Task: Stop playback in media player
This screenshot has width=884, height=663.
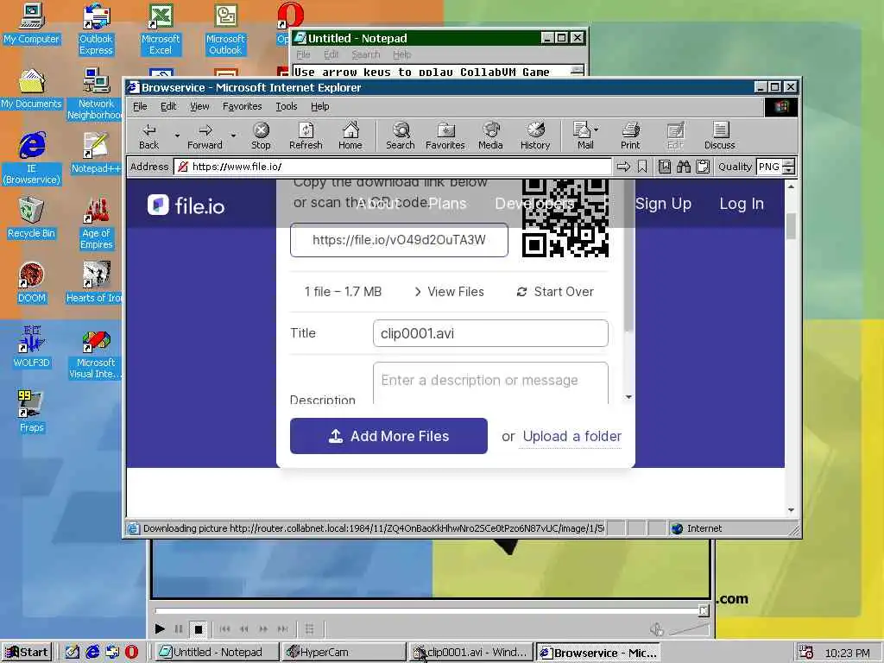Action: coord(199,628)
